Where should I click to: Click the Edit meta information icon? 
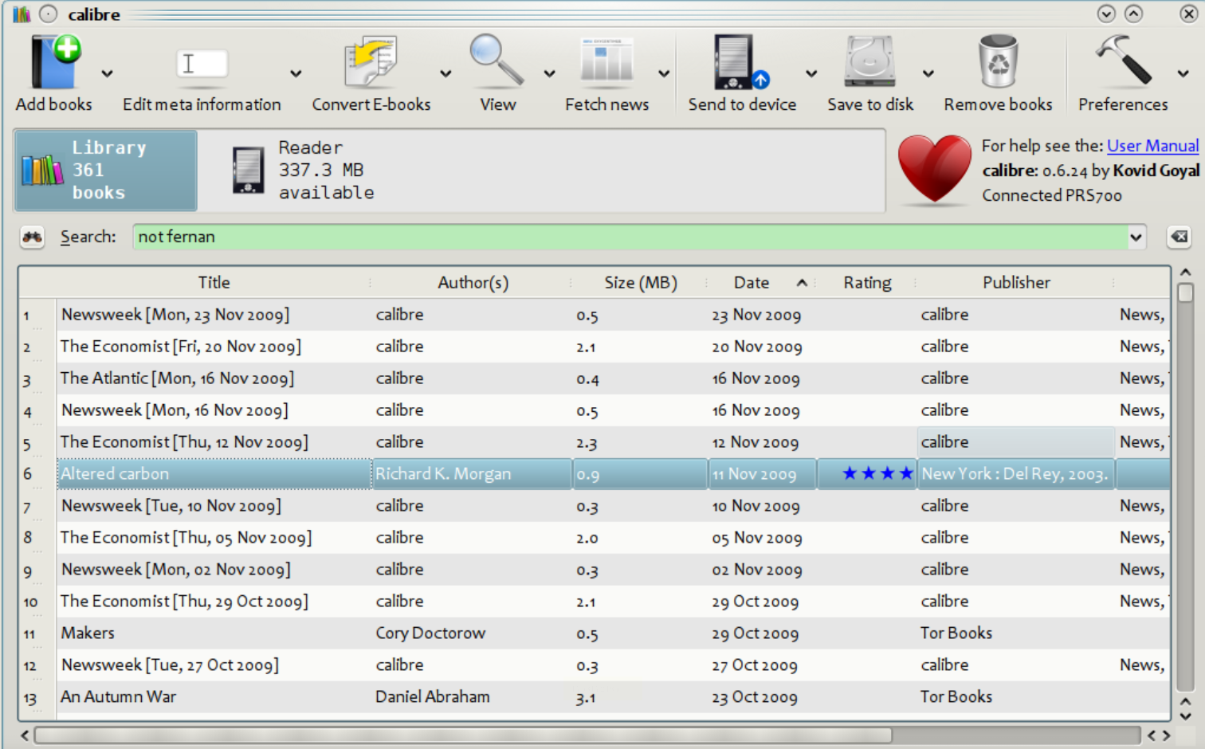(x=202, y=64)
